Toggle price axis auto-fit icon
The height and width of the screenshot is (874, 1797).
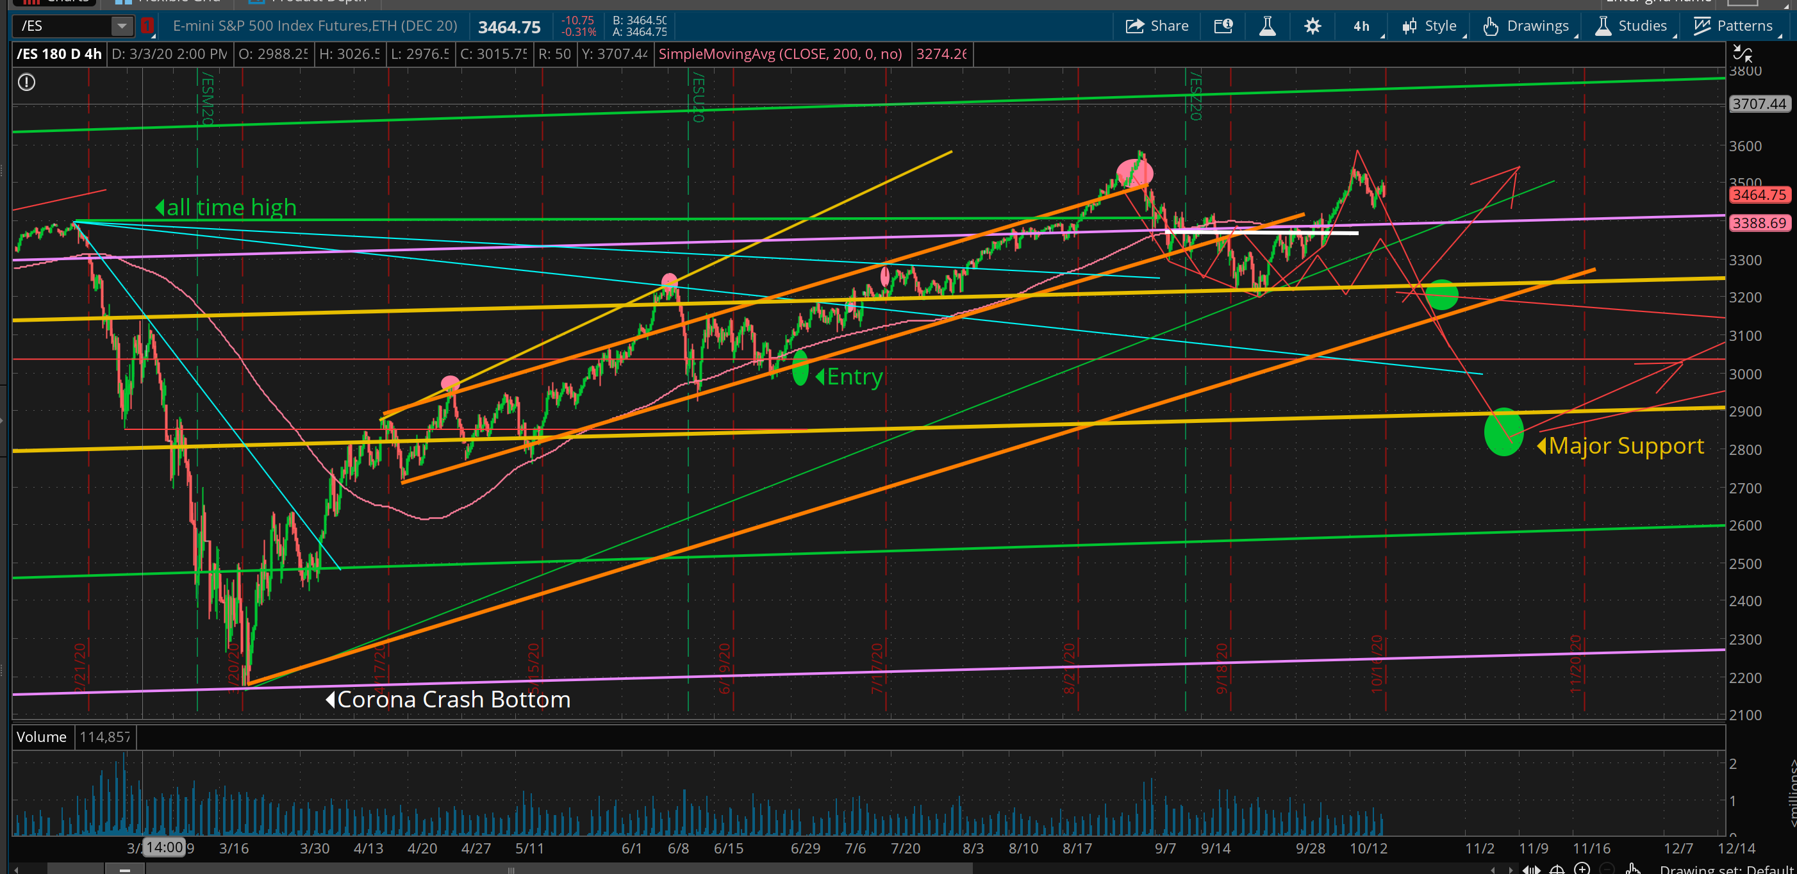[1743, 53]
